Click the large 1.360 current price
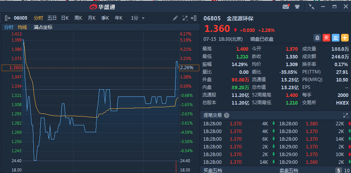This screenshot has height=173, width=351. click(x=217, y=29)
